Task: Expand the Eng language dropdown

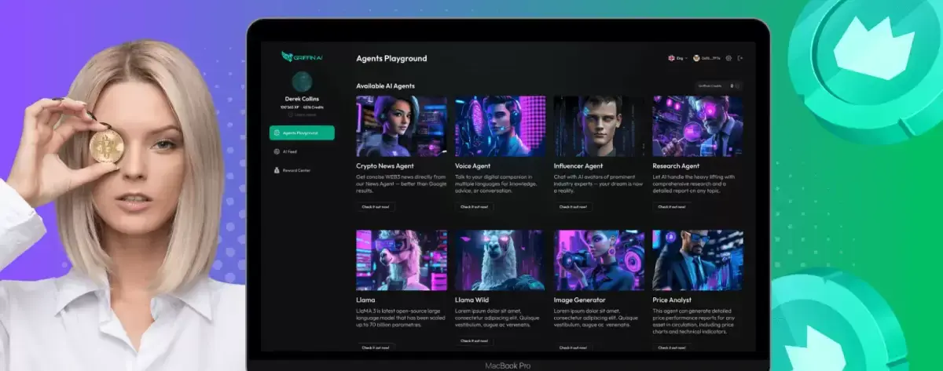Action: click(x=677, y=58)
